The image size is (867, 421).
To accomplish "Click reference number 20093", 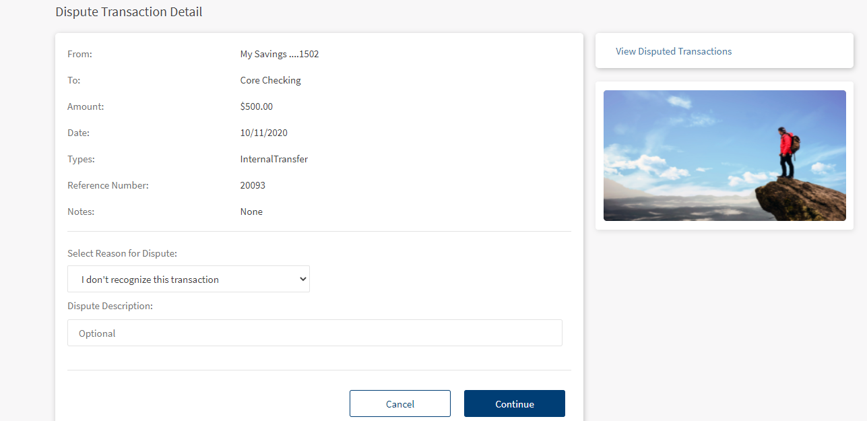I will point(253,185).
